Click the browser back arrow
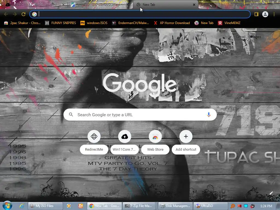Screen dimensions: 280x210 coord(6,14)
